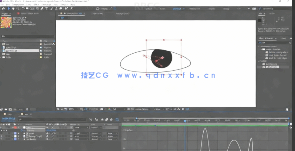Screen dimensions: 295x151
Task: Select the Zoom magnifier tool
Action: point(18,9)
